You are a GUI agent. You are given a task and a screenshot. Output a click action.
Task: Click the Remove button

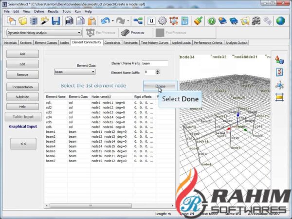click(22, 74)
